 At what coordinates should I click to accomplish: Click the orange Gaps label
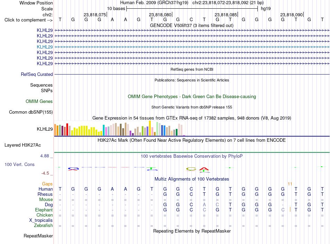[47, 184]
